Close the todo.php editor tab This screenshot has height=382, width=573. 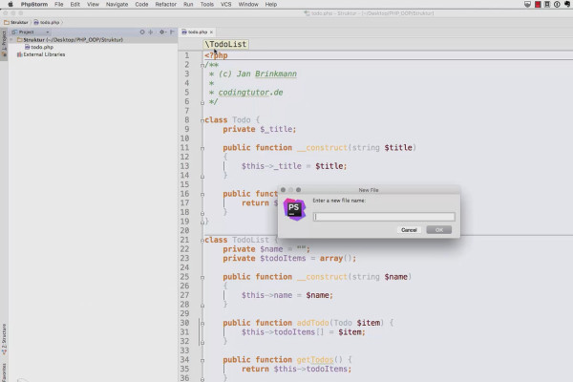point(211,32)
